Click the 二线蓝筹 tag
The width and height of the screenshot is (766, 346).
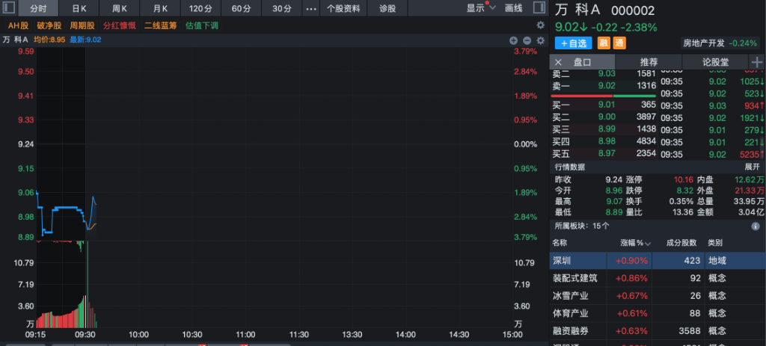click(x=161, y=25)
